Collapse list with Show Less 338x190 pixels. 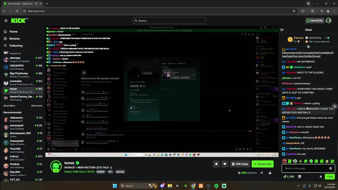point(37,106)
